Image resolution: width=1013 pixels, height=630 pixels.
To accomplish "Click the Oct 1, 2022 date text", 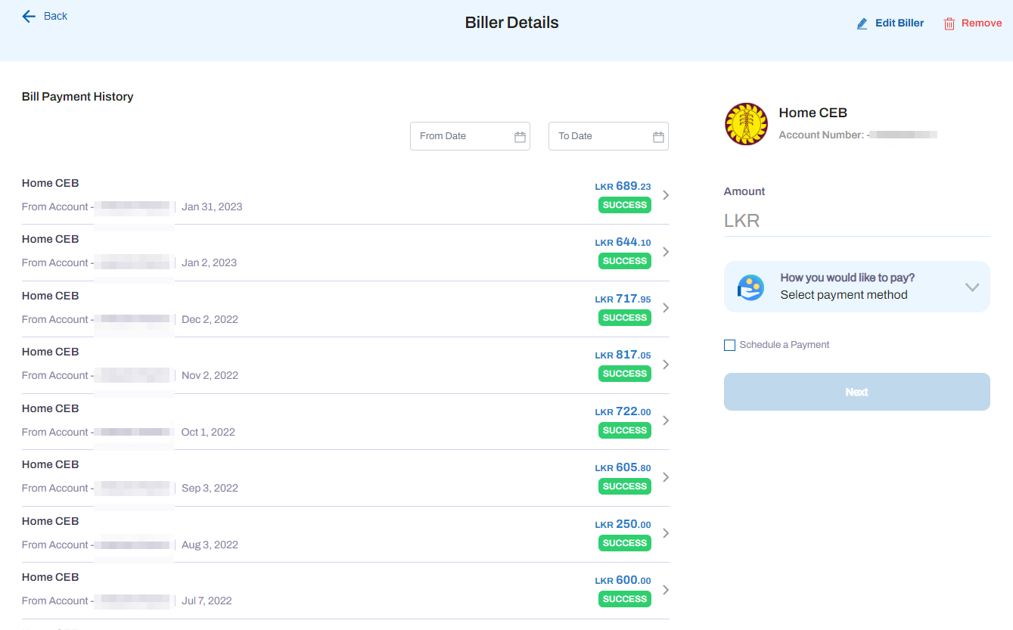I will click(x=209, y=432).
